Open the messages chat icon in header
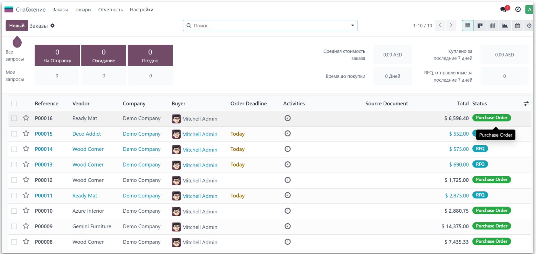 click(x=504, y=10)
